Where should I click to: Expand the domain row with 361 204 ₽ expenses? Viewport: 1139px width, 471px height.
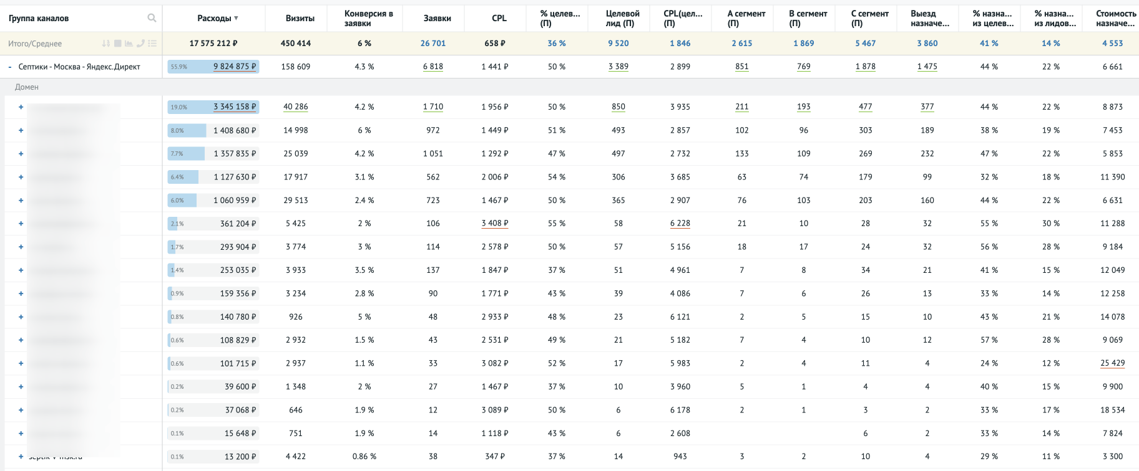21,224
